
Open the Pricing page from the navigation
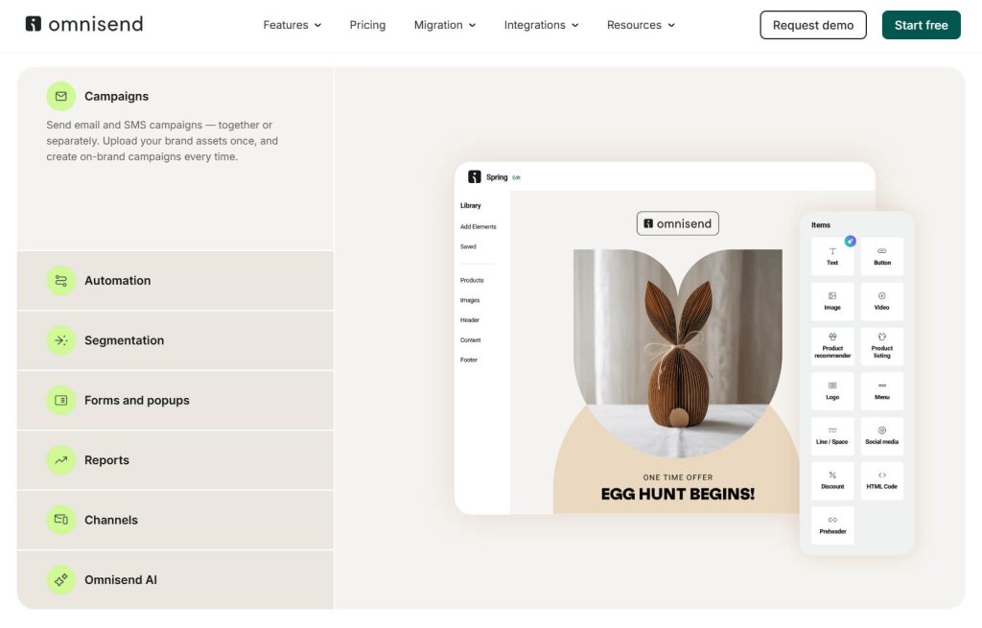coord(367,25)
